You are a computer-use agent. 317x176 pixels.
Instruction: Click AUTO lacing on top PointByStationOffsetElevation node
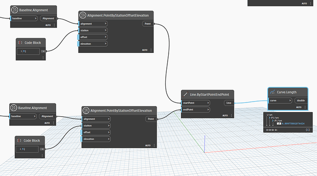(x=145, y=50)
